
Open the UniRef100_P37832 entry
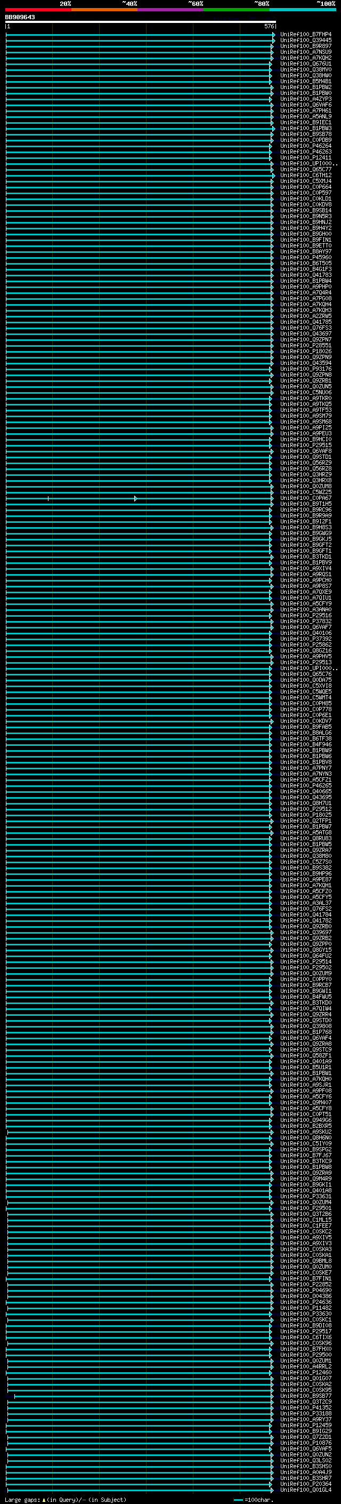(305, 621)
